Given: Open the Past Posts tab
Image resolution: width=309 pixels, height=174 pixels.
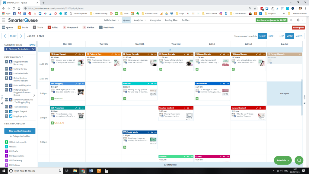Looking at the screenshot, I should point(107,27).
